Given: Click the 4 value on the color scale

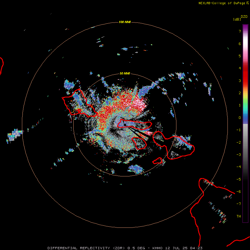Looking at the screenshot, I should pyautogui.click(x=240, y=68).
